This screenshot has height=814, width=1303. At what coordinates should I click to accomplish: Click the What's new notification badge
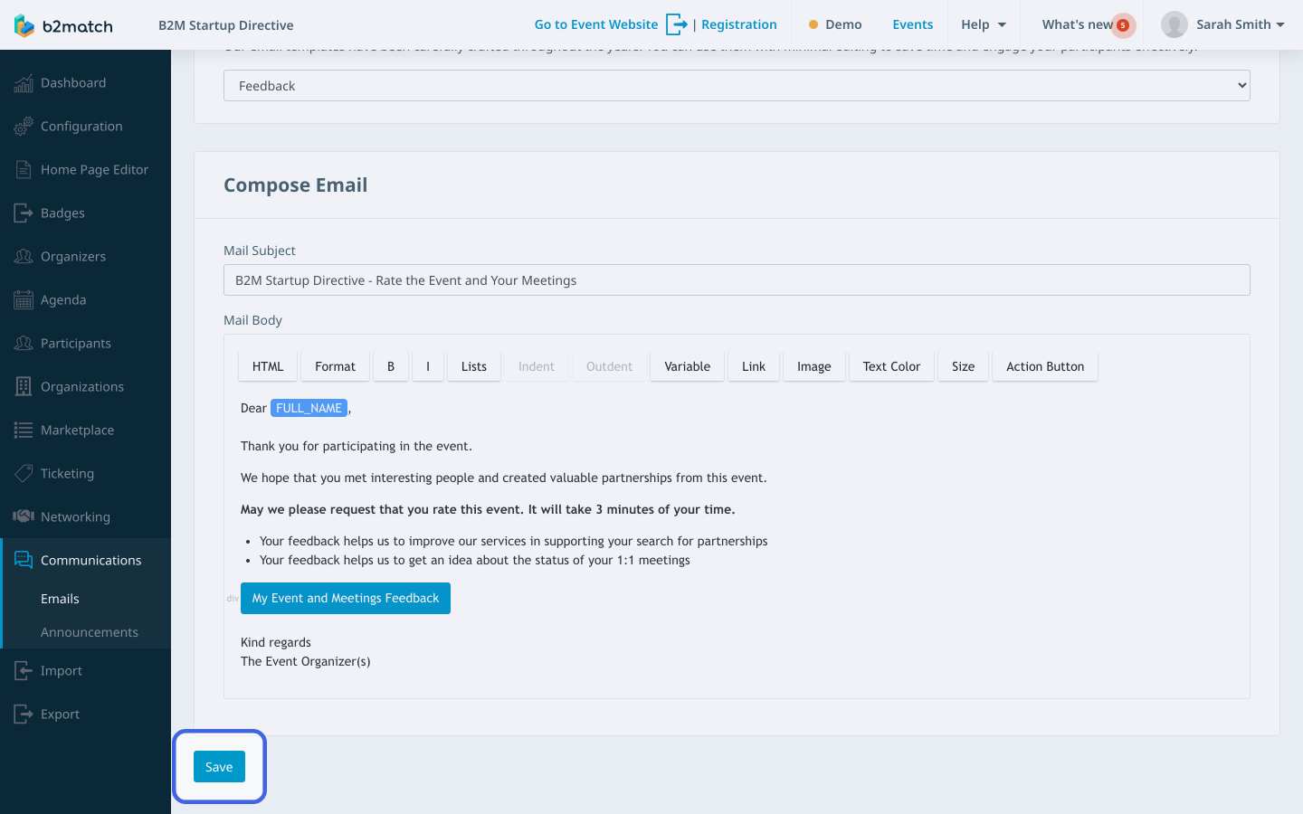coord(1122,25)
